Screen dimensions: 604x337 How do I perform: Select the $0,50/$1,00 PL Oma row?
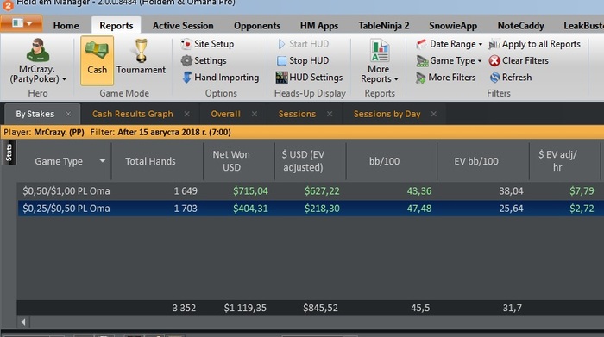pyautogui.click(x=311, y=190)
